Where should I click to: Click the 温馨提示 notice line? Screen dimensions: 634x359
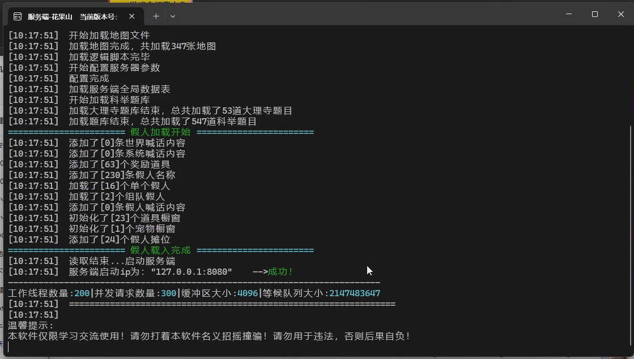(31, 326)
